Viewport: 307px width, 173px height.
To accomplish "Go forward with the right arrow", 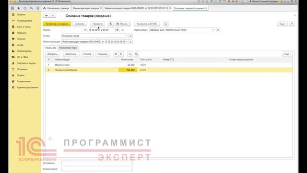I will coord(52,16).
